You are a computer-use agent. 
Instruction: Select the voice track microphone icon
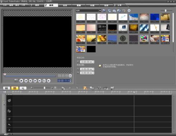tap(9, 125)
